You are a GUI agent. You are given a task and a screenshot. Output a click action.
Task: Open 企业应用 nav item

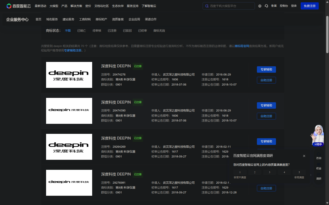coord(134,19)
